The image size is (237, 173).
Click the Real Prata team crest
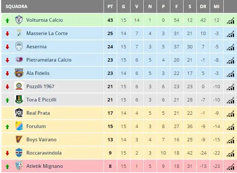point(19,113)
